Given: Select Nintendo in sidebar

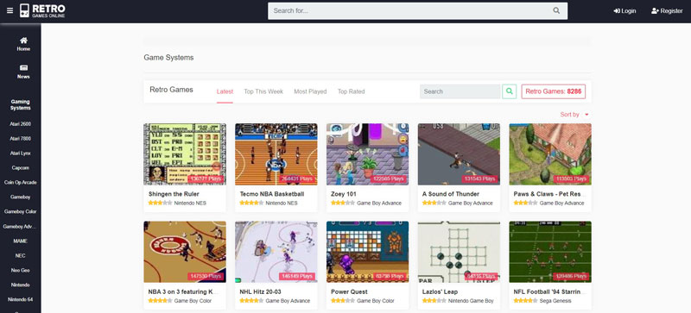Looking at the screenshot, I should [20, 285].
